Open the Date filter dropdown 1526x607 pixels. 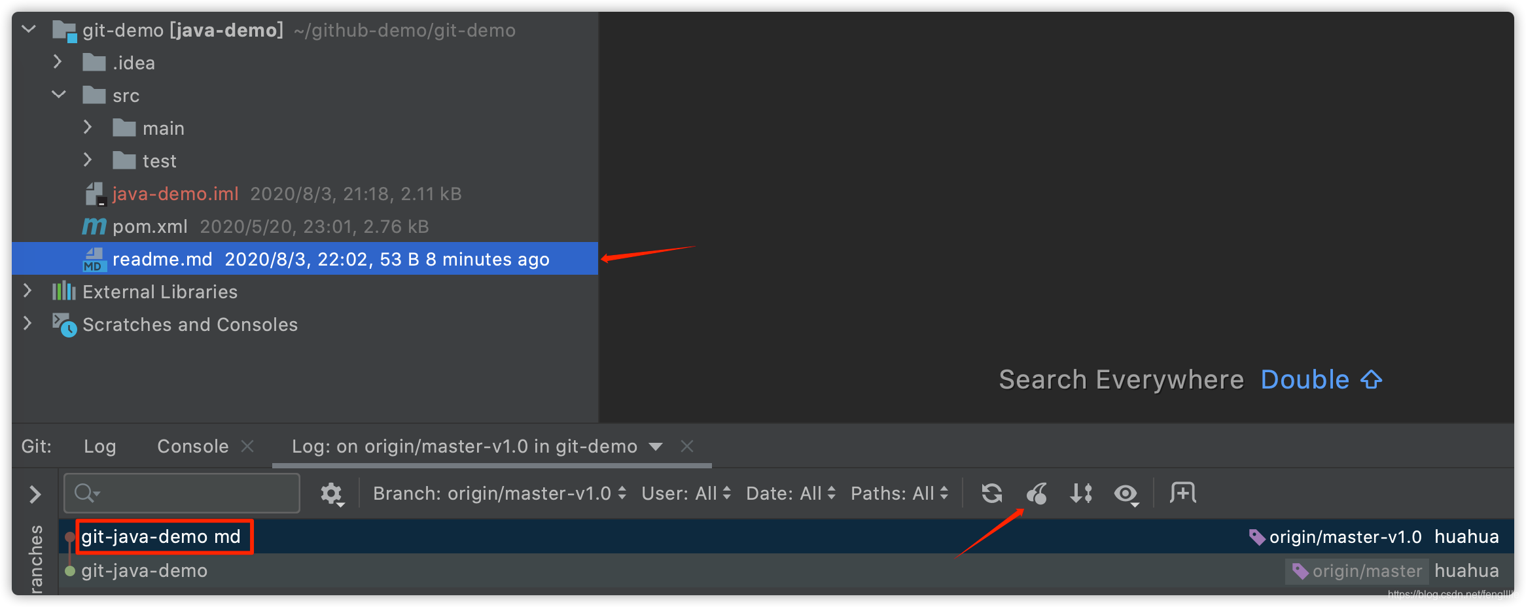790,493
